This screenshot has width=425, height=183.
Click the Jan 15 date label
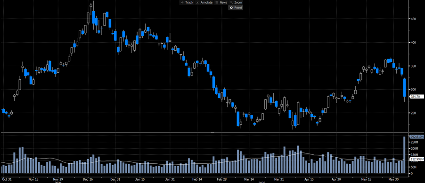[x=140, y=179]
